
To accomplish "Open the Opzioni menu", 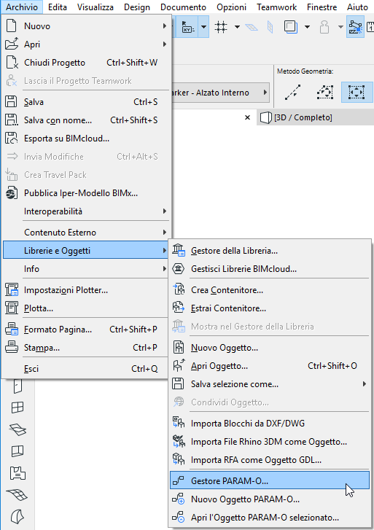I will click(231, 7).
